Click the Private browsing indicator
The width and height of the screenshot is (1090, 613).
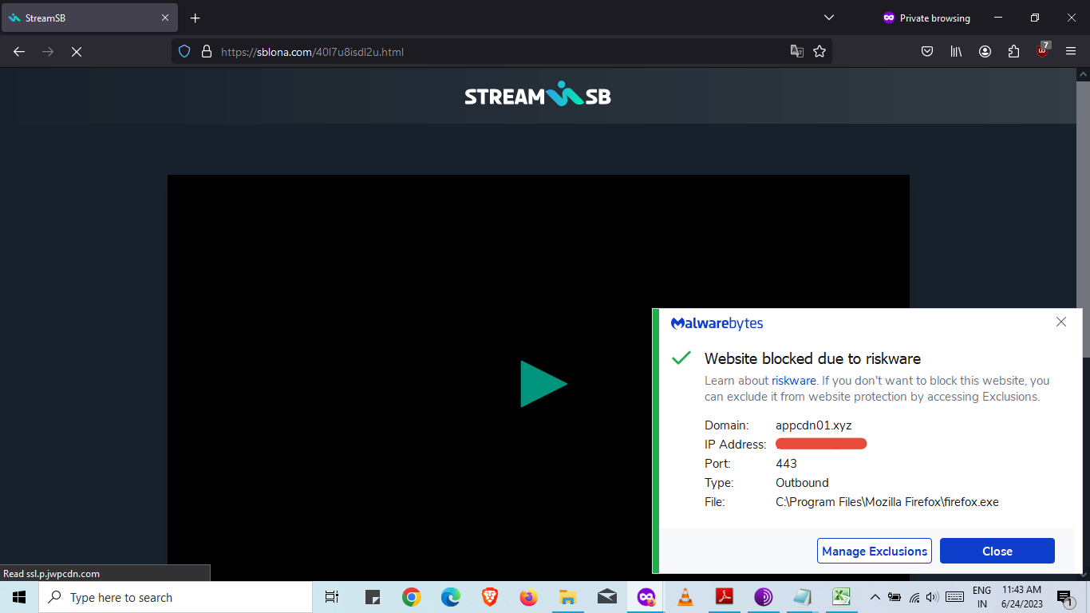[x=926, y=18]
